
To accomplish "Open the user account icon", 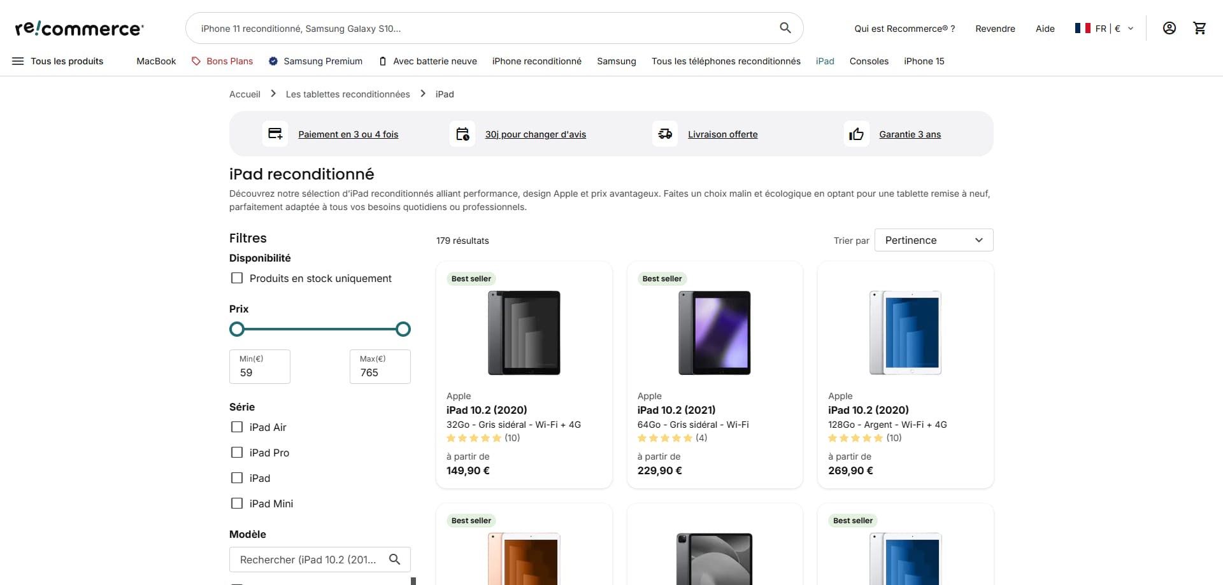I will click(x=1169, y=28).
